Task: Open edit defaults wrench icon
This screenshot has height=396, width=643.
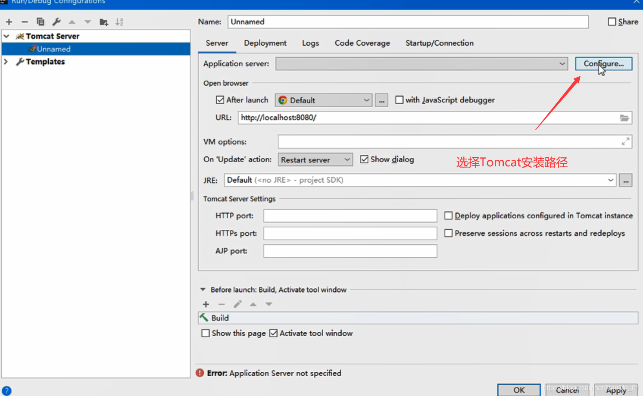Action: tap(56, 22)
